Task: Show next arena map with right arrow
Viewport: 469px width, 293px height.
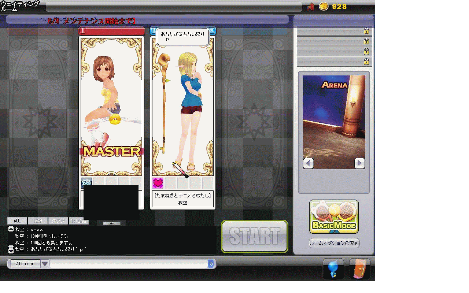Action: tap(359, 163)
